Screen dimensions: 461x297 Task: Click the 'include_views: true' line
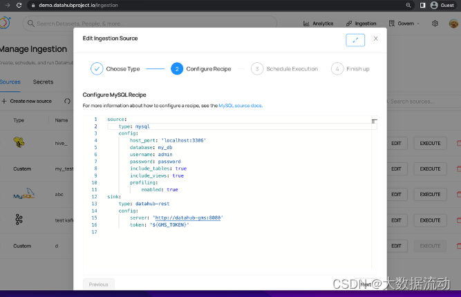coord(157,175)
